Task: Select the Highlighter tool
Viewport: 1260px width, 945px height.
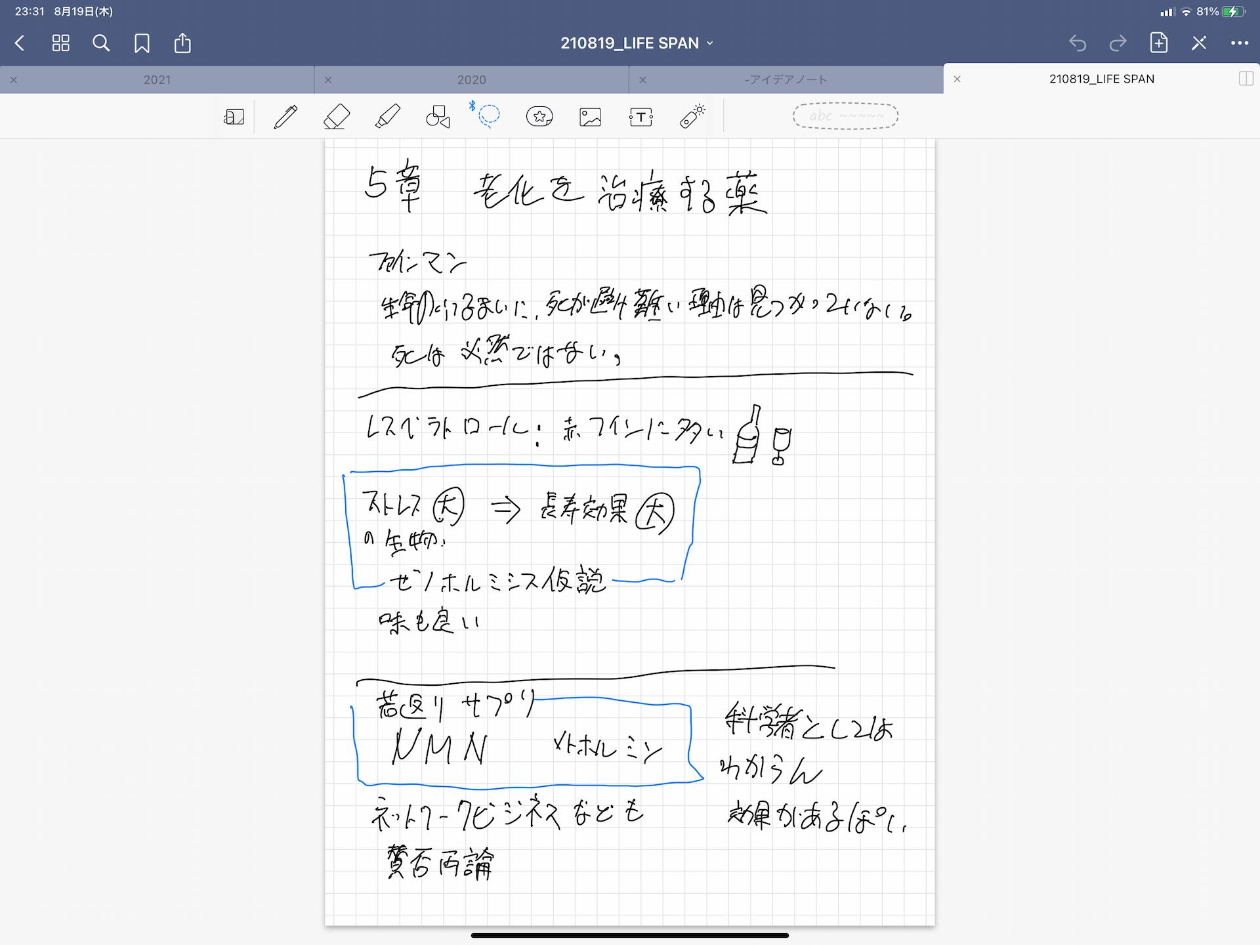Action: coord(387,117)
